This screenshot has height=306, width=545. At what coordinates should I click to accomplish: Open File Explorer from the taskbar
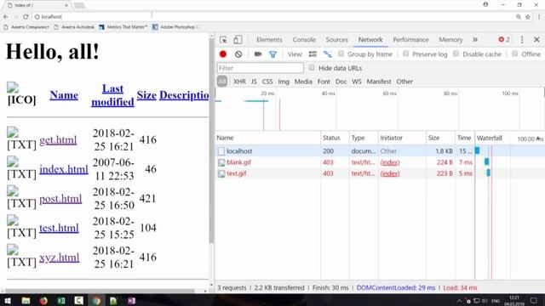(26, 300)
